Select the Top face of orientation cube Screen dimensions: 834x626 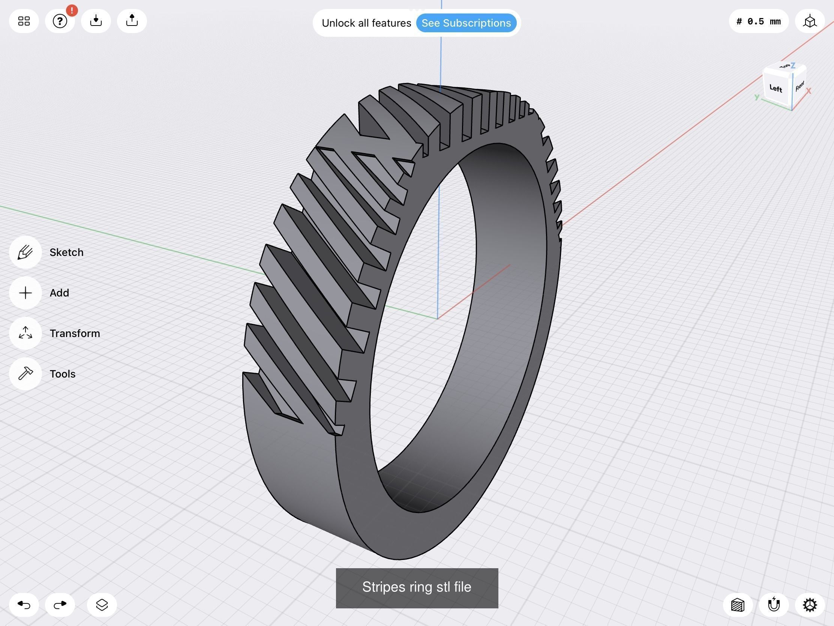click(x=785, y=66)
